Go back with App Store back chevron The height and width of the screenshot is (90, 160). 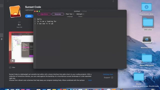8,1
